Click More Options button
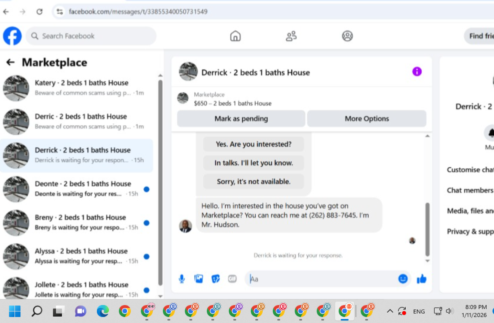Screen dimensions: 494x323 367,118
